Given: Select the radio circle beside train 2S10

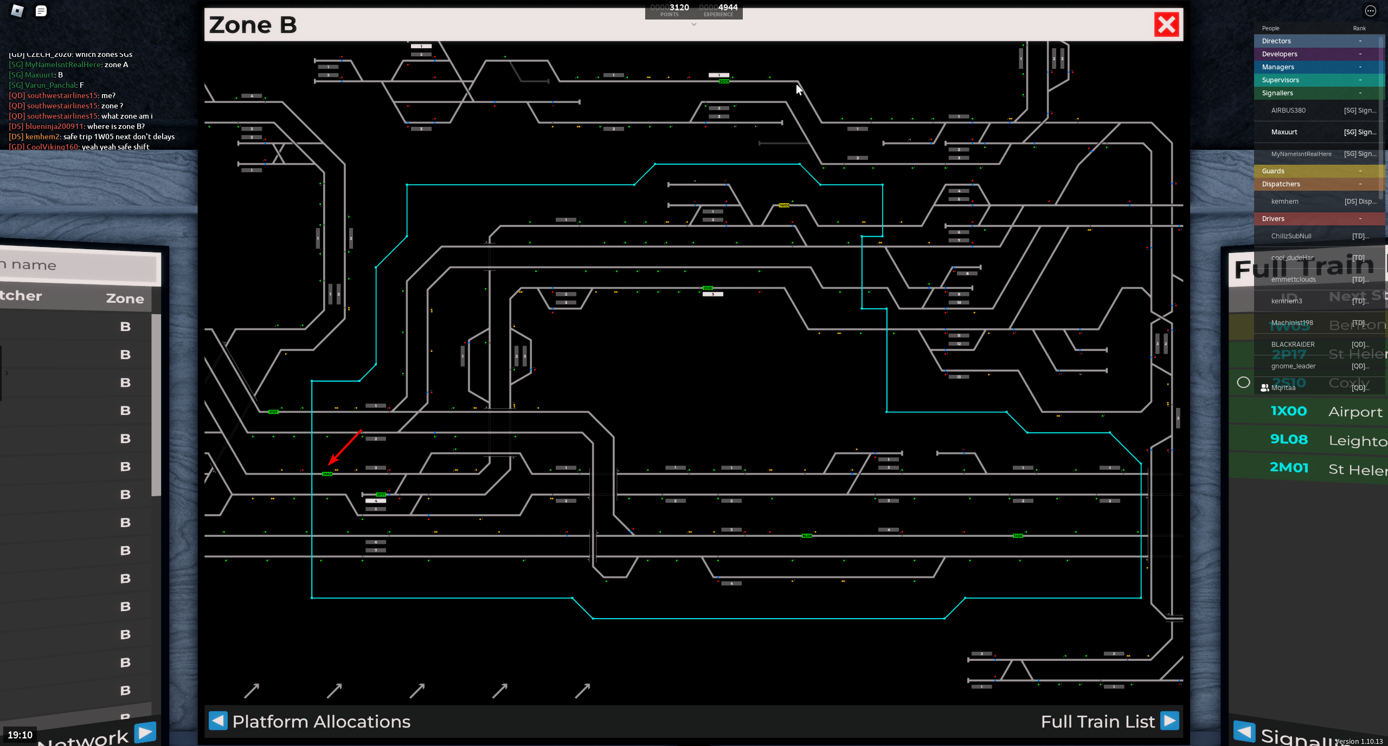Looking at the screenshot, I should click(1243, 382).
